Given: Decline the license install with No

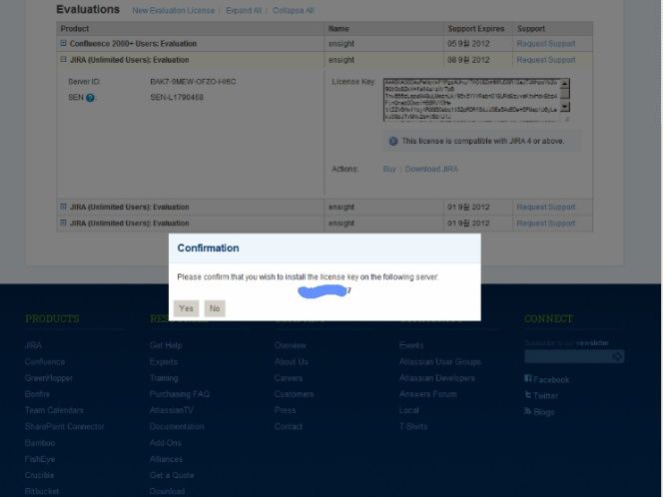Looking at the screenshot, I should [215, 308].
